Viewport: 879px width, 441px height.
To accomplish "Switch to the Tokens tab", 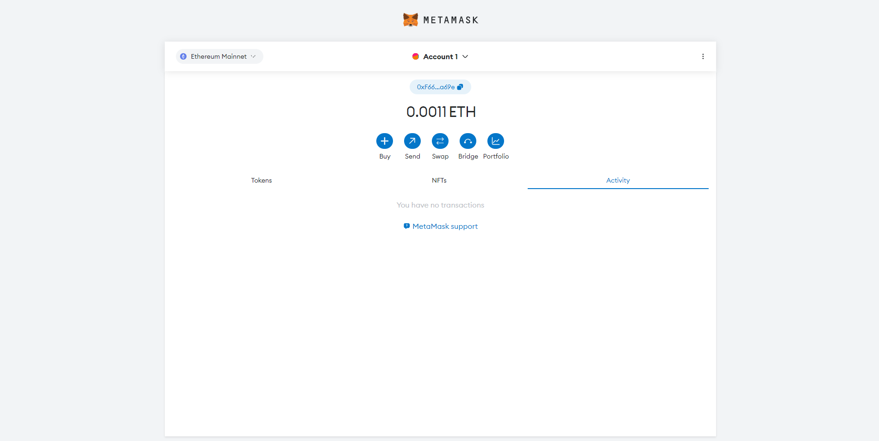I will [x=262, y=180].
